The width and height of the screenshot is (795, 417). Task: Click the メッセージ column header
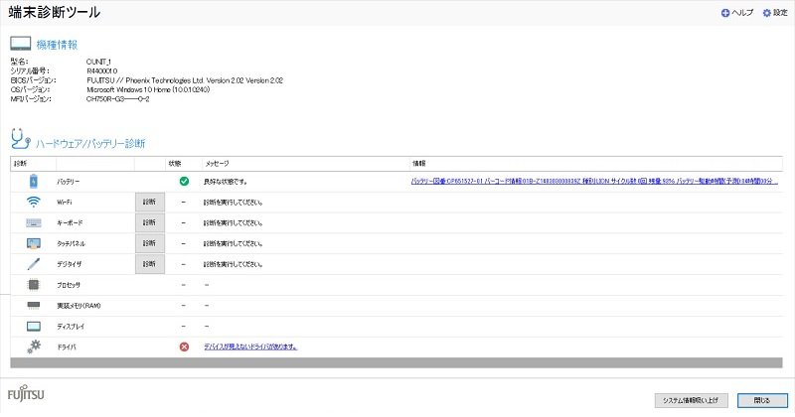click(217, 164)
